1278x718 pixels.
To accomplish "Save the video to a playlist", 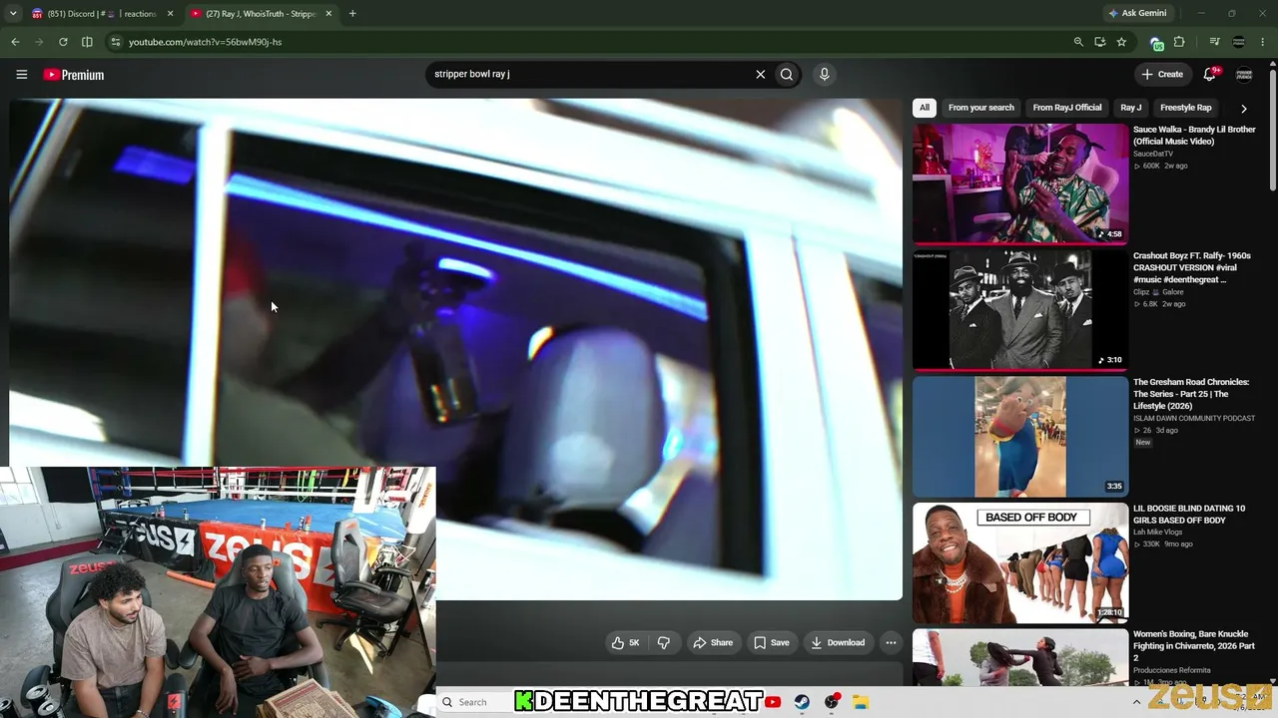I will coord(772,642).
